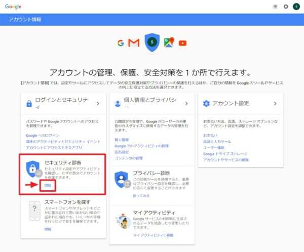
Task: Click the Google logo at top left
Action: (x=13, y=7)
